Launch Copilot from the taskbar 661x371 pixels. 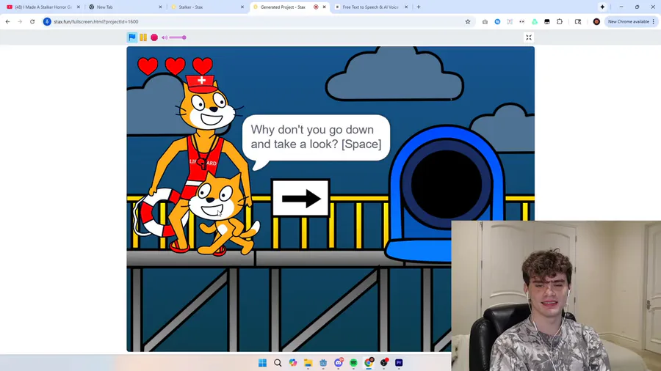click(293, 363)
